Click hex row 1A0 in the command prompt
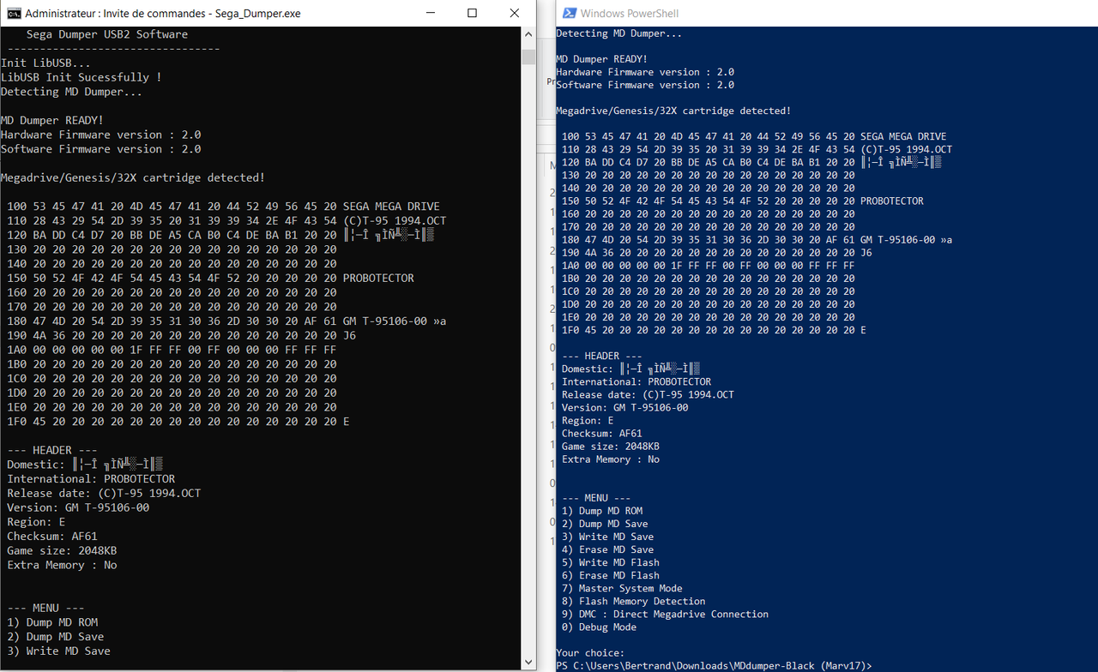Screen dimensions: 1098x672 (172, 350)
